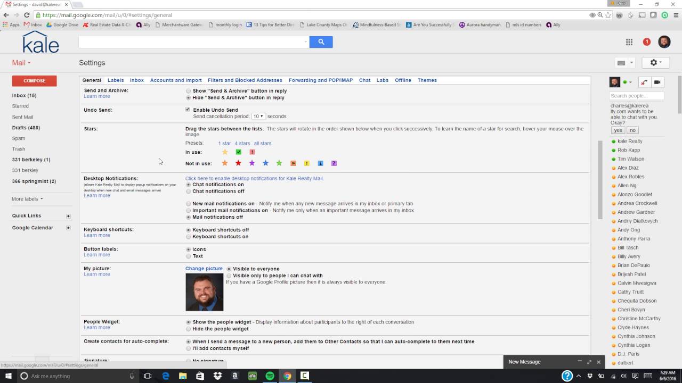Open Dropbox from the taskbar
Image resolution: width=682 pixels, height=383 pixels.
click(217, 376)
